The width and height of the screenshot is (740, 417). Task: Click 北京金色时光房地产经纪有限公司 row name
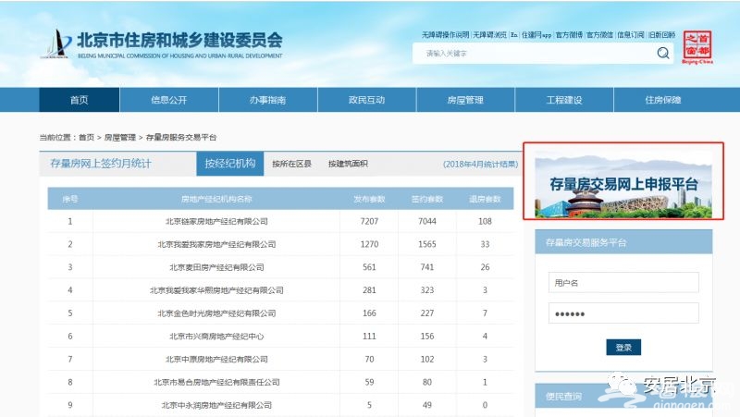(216, 313)
